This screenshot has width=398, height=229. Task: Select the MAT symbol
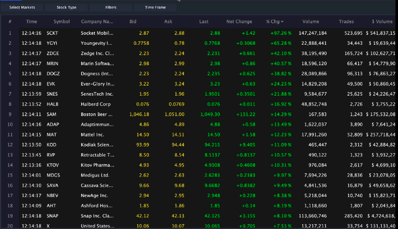[51, 135]
